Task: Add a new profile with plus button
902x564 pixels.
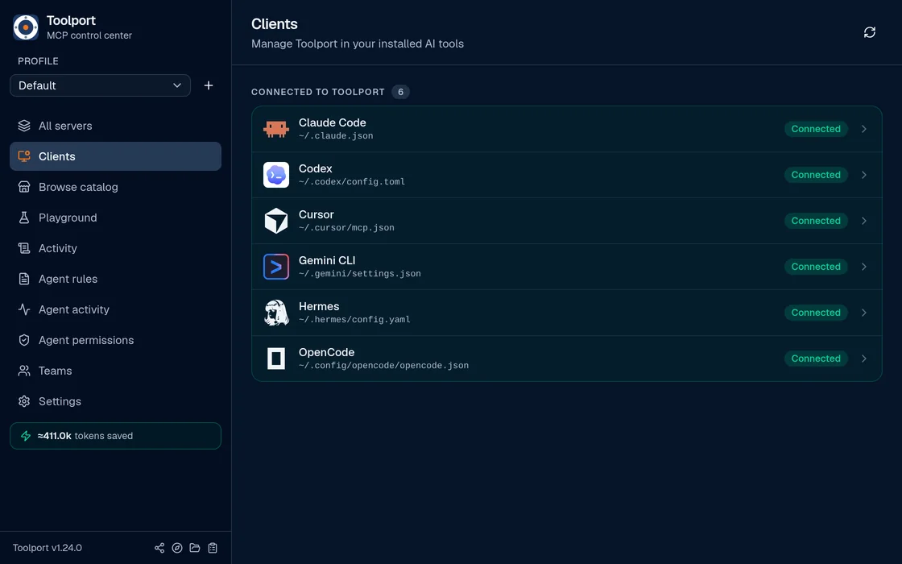Action: (209, 85)
